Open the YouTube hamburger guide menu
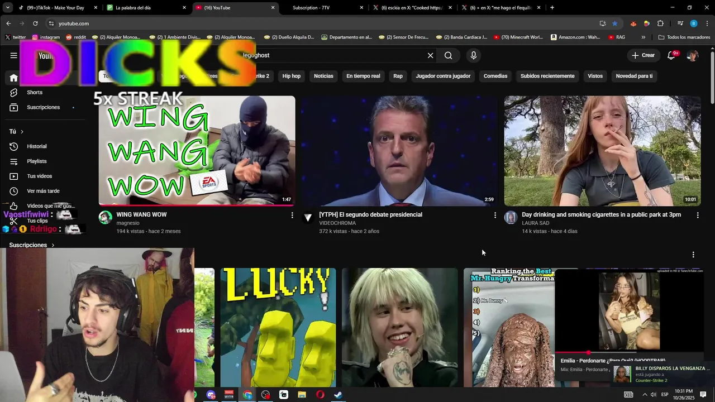Image resolution: width=715 pixels, height=402 pixels. [x=13, y=55]
